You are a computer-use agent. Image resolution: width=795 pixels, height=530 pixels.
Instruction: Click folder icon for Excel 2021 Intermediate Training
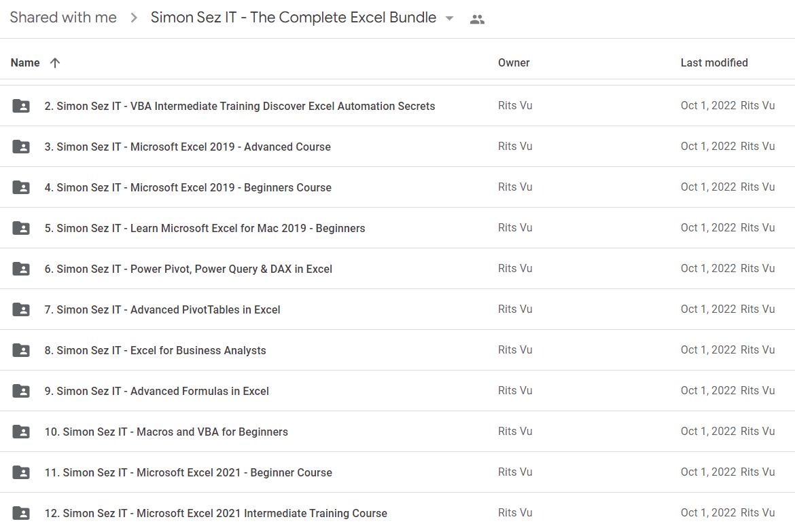[21, 513]
